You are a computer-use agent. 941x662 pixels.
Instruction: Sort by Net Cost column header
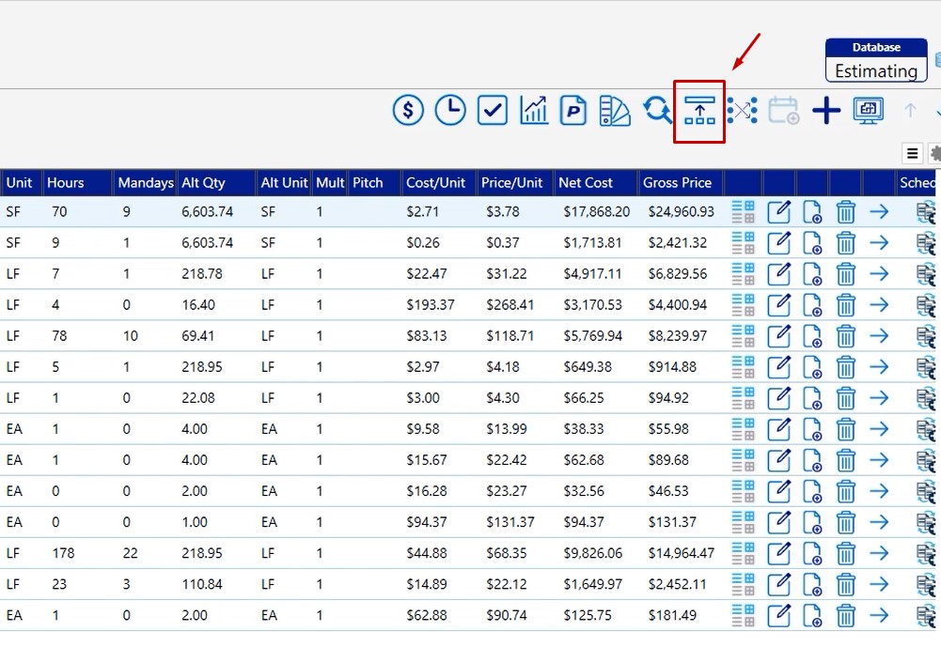[x=585, y=183]
